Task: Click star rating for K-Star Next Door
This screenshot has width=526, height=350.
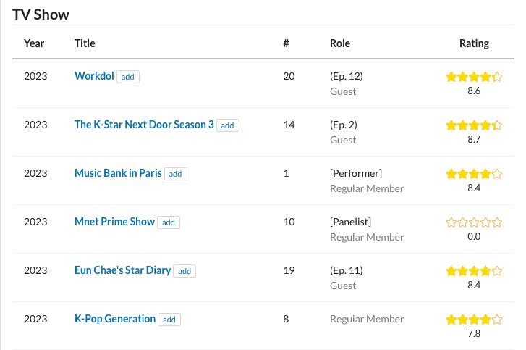Action: (474, 125)
